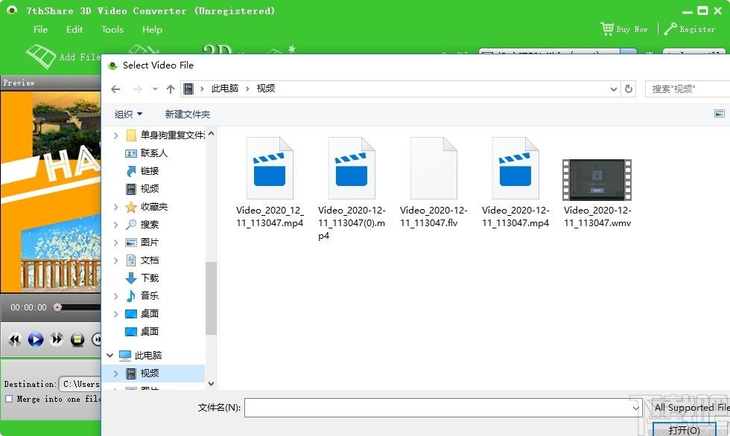Expand the 图片 tree node
The height and width of the screenshot is (436, 730).
pyautogui.click(x=116, y=242)
